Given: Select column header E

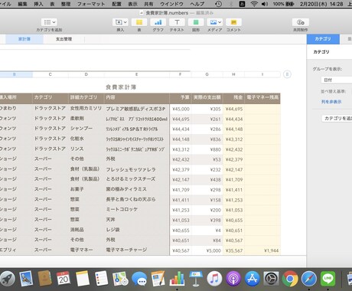Looking at the screenshot, I should click(137, 74).
